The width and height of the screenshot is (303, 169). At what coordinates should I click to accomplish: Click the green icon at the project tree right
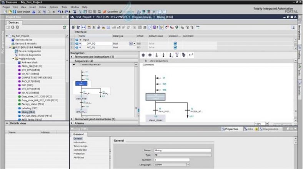(65, 27)
